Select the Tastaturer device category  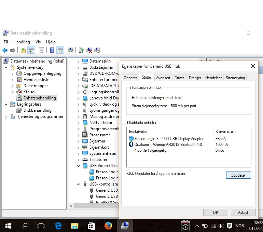click(x=98, y=160)
